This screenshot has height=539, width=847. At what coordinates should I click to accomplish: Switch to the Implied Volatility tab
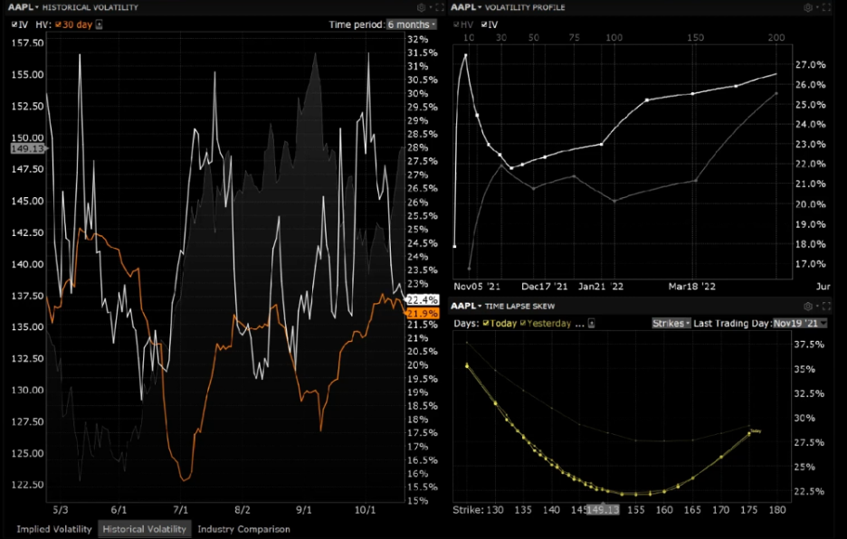point(54,529)
